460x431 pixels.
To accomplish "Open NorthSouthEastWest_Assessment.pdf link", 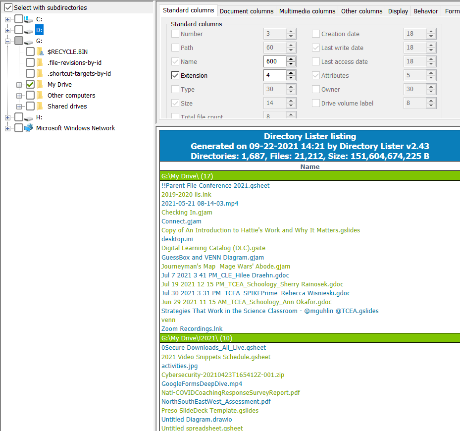I will [x=216, y=401].
